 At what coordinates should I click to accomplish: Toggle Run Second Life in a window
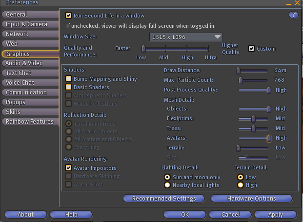click(x=68, y=16)
